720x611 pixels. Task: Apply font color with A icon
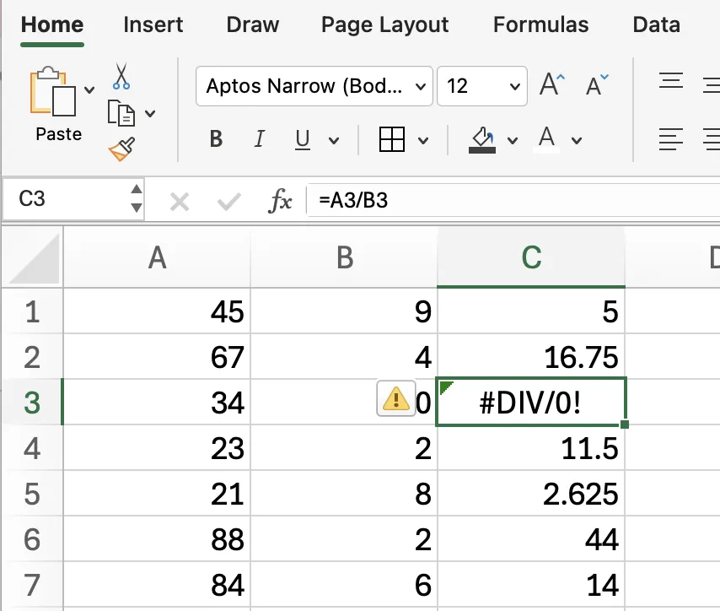(546, 139)
